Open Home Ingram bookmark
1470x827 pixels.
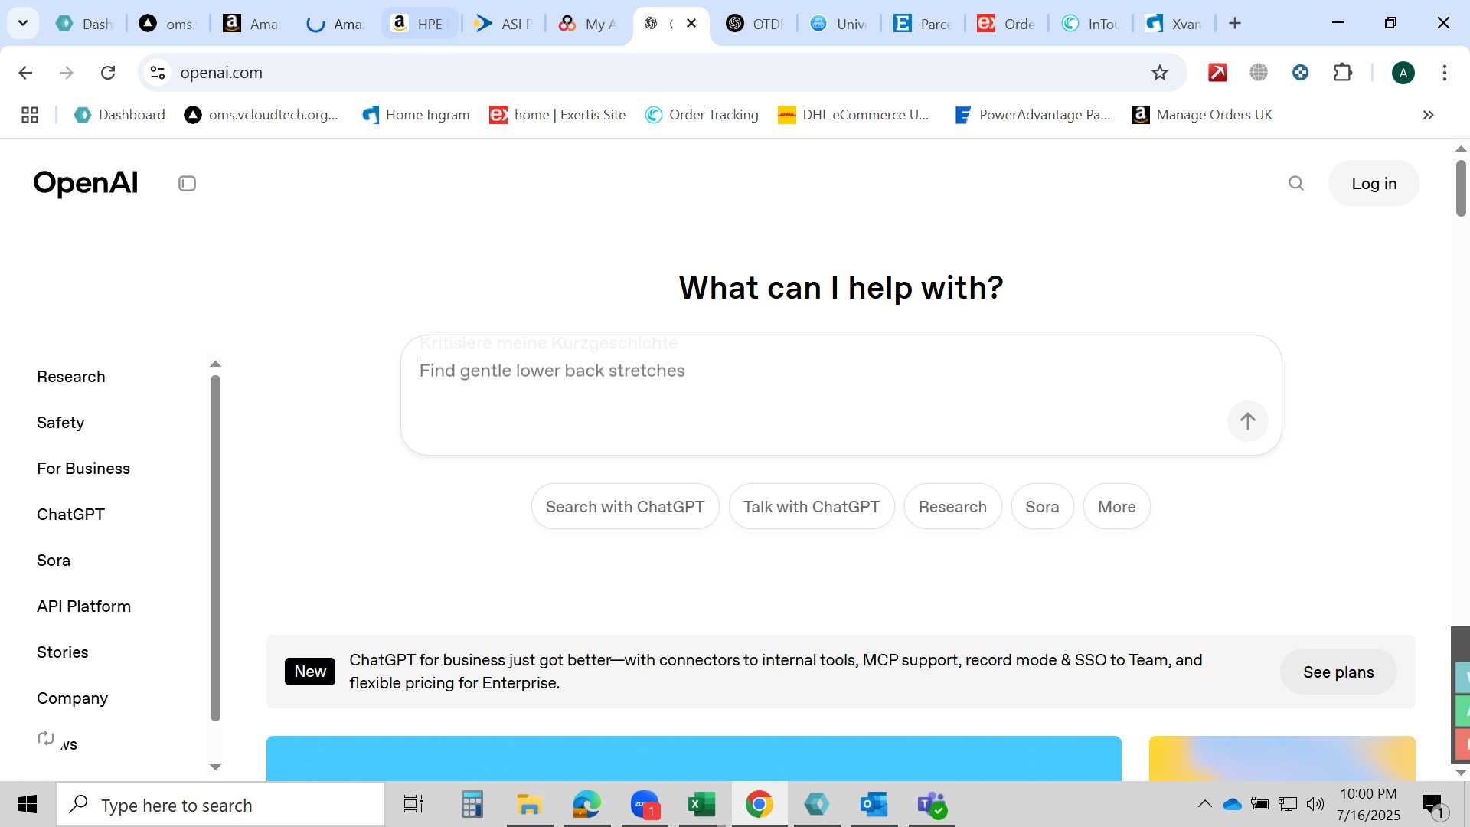click(416, 115)
